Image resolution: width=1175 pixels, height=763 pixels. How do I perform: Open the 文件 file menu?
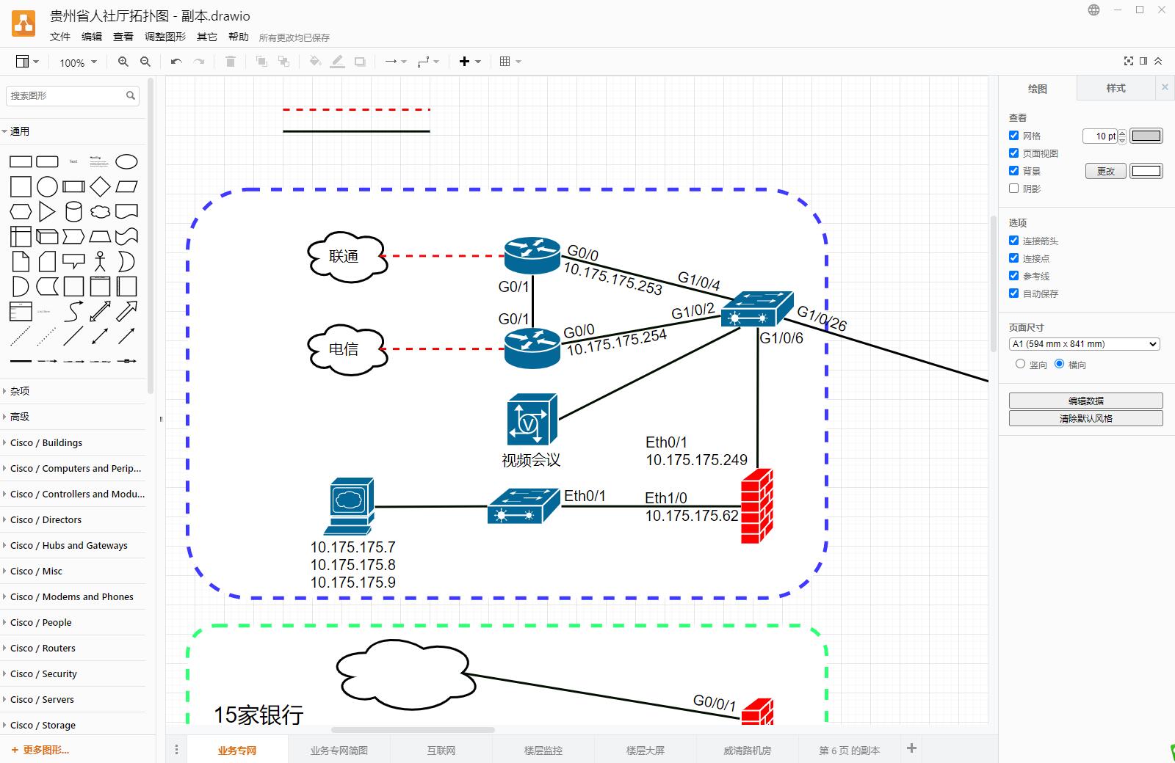point(60,37)
